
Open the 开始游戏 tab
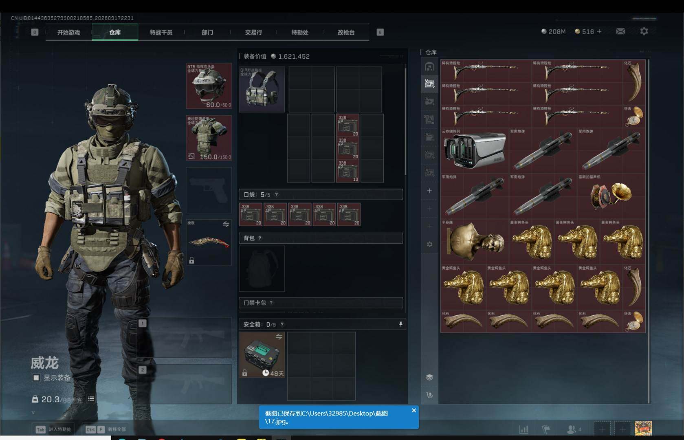68,32
